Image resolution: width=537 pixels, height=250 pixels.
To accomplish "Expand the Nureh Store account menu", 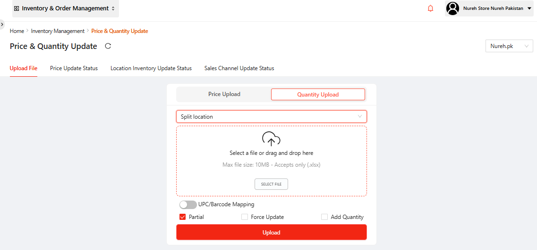I will pyautogui.click(x=529, y=8).
